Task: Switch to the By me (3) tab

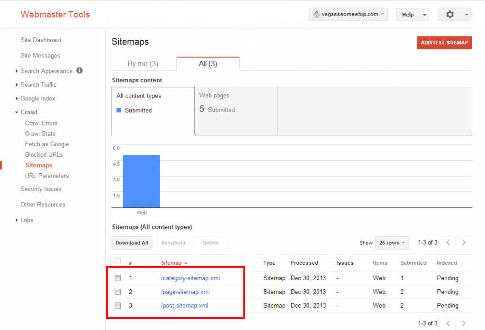Action: (143, 64)
